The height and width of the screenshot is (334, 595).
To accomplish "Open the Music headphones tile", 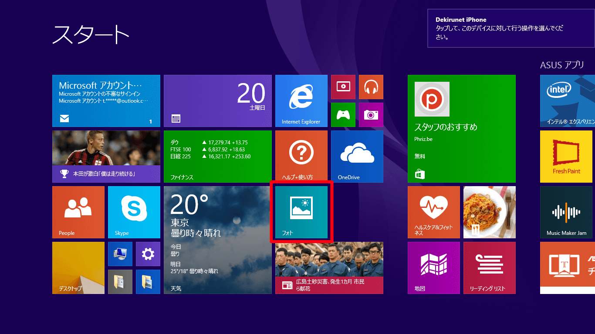I will (371, 87).
